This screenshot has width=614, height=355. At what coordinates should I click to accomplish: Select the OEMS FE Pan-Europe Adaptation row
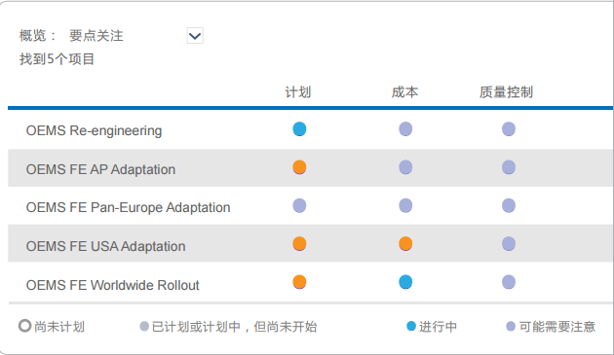tap(311, 205)
